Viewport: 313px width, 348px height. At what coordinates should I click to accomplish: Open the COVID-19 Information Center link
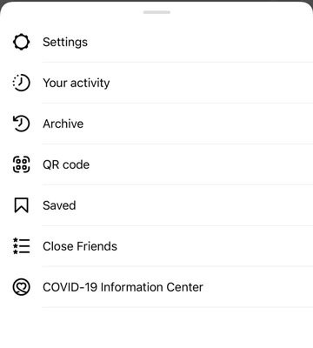click(123, 287)
